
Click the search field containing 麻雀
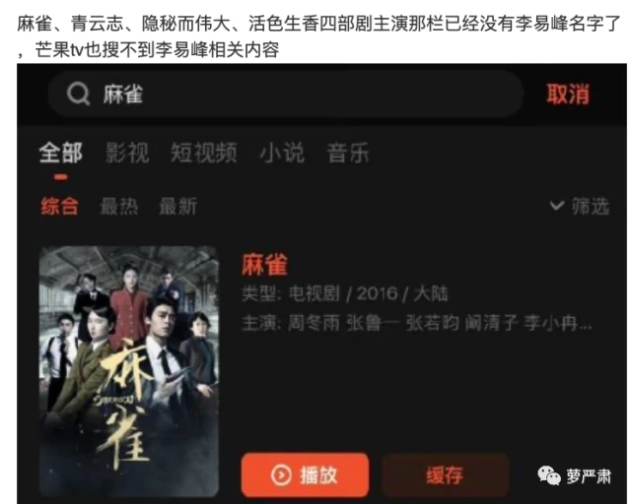click(286, 94)
